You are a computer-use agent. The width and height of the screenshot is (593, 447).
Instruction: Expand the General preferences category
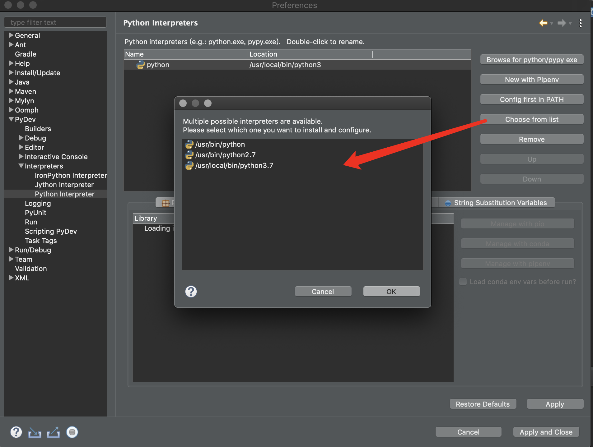(x=11, y=35)
